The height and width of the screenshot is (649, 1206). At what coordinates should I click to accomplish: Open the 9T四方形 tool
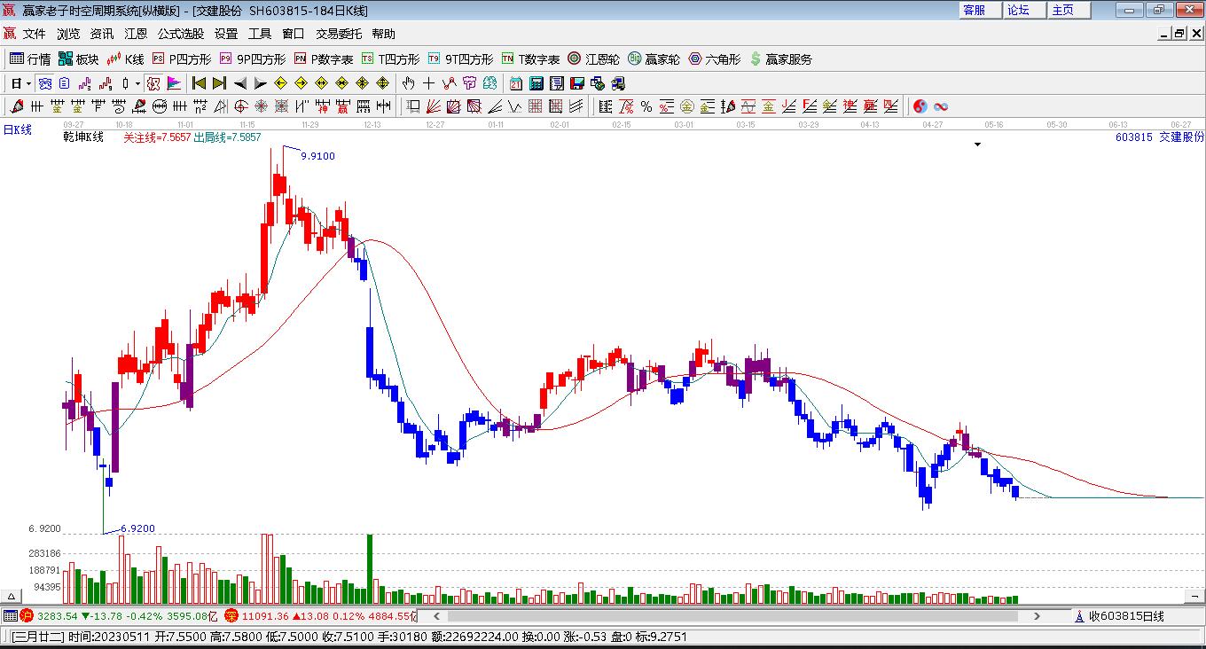tap(460, 59)
